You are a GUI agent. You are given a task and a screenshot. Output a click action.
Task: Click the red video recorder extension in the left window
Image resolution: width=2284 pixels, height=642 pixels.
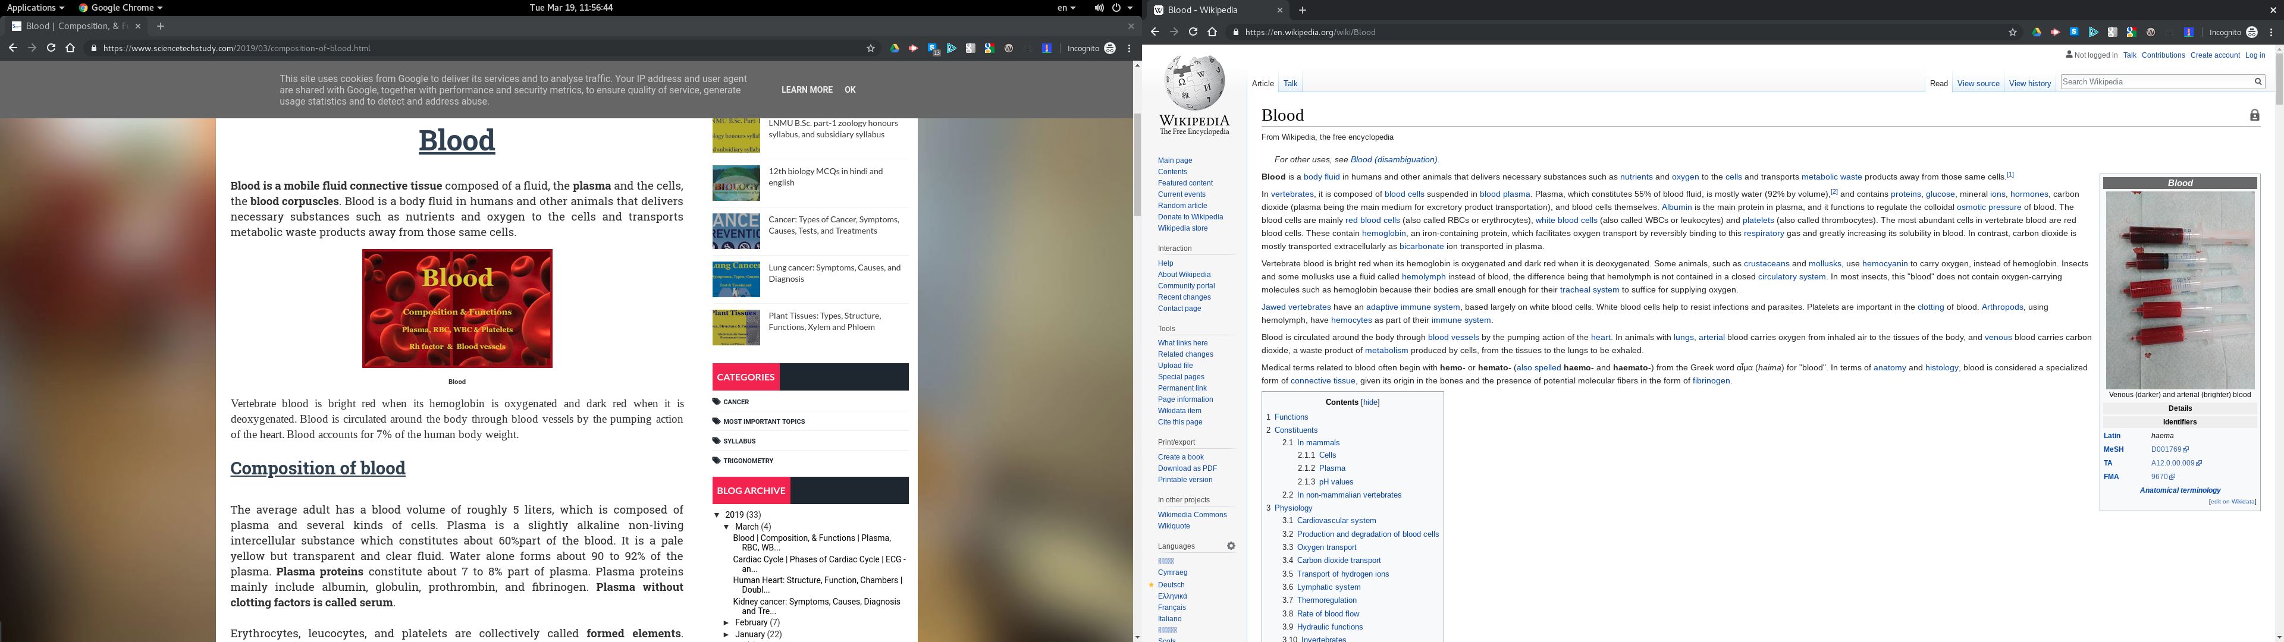point(913,49)
